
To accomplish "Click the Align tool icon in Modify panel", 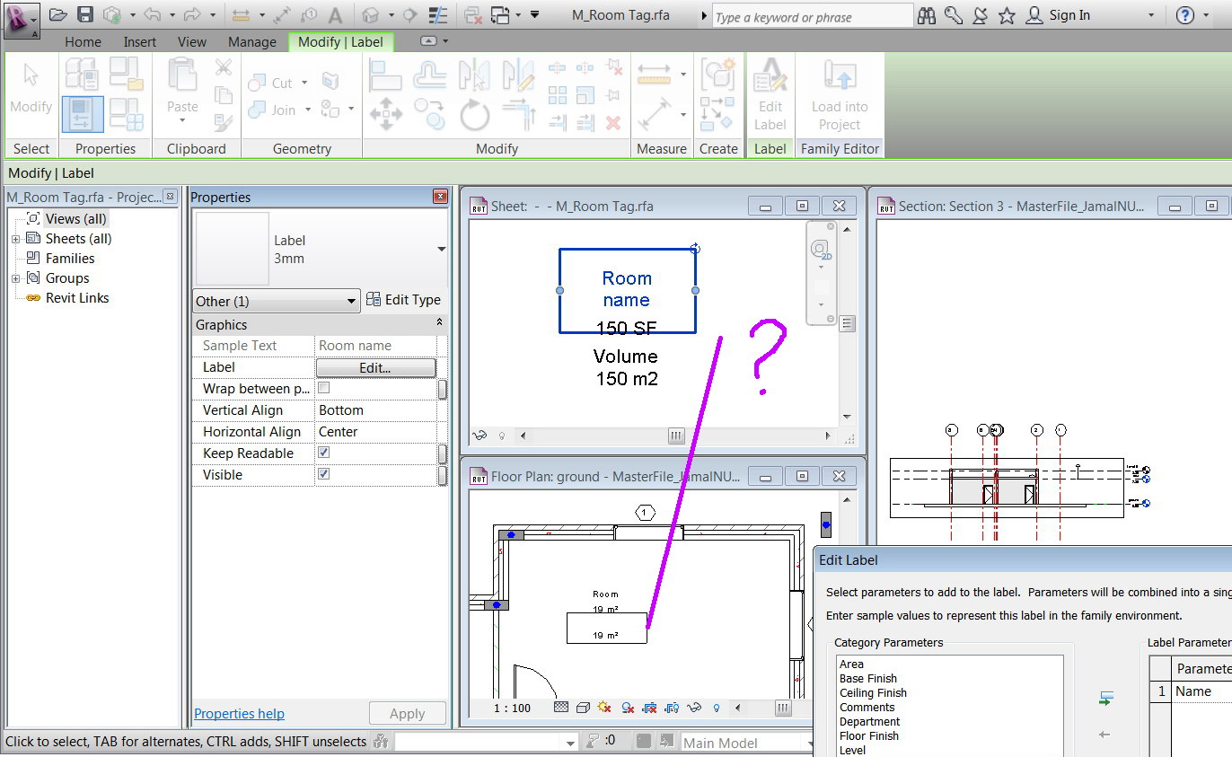I will pyautogui.click(x=386, y=75).
